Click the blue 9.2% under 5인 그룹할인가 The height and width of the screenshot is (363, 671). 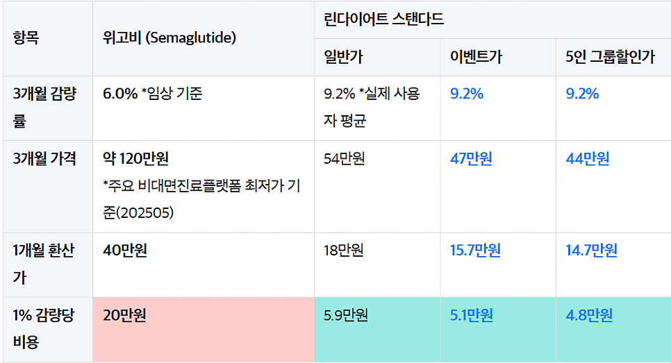click(582, 94)
